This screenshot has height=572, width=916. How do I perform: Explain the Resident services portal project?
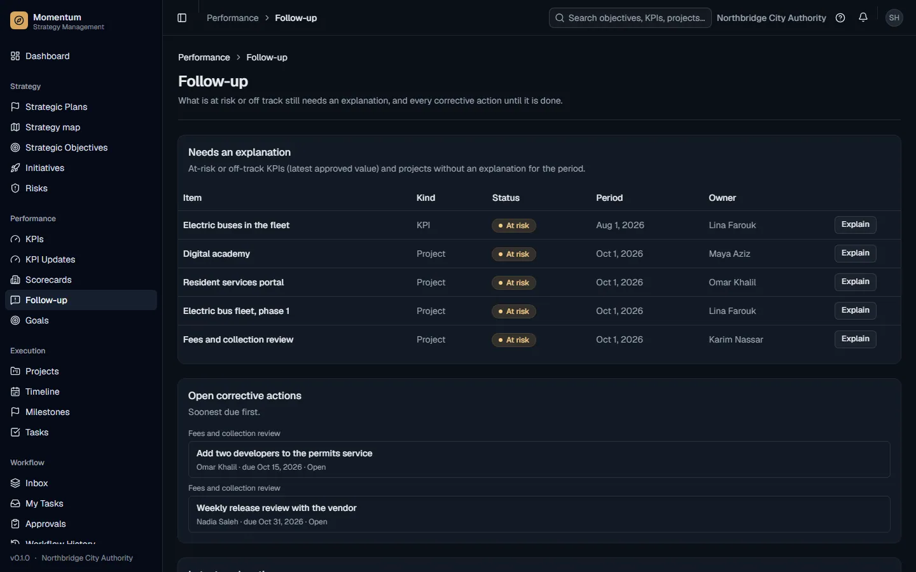(x=855, y=282)
